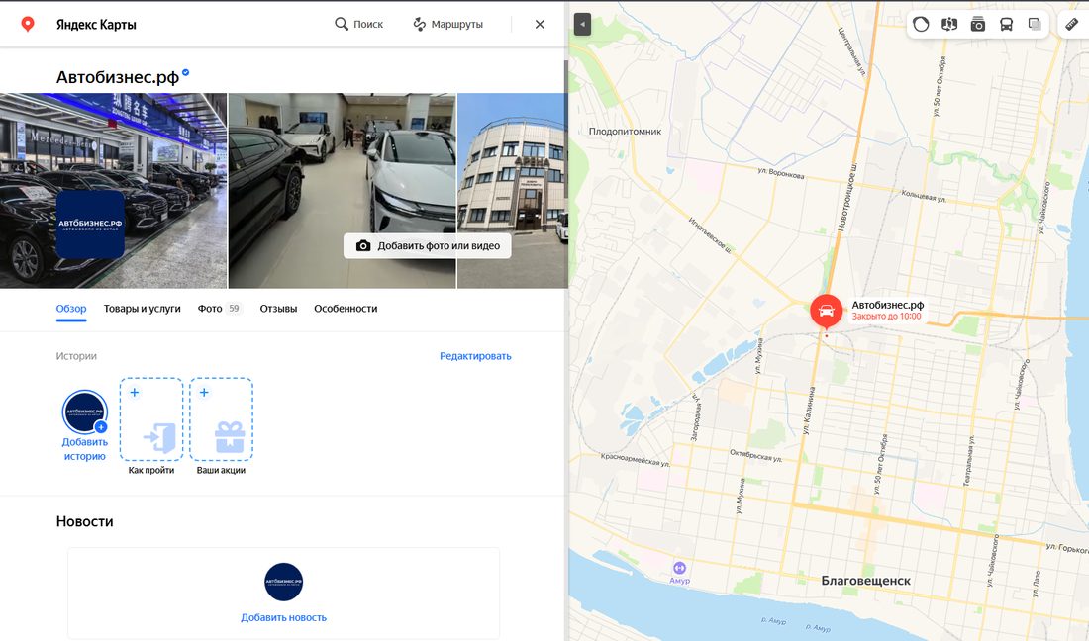Open the Товары и услуги tab
1089x641 pixels.
click(143, 309)
